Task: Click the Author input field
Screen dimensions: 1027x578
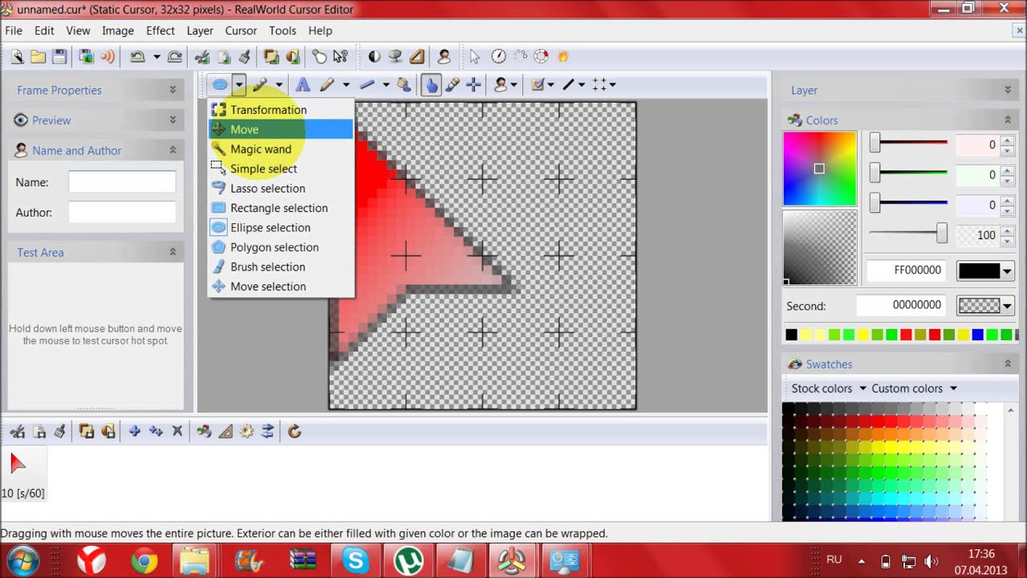Action: [122, 213]
